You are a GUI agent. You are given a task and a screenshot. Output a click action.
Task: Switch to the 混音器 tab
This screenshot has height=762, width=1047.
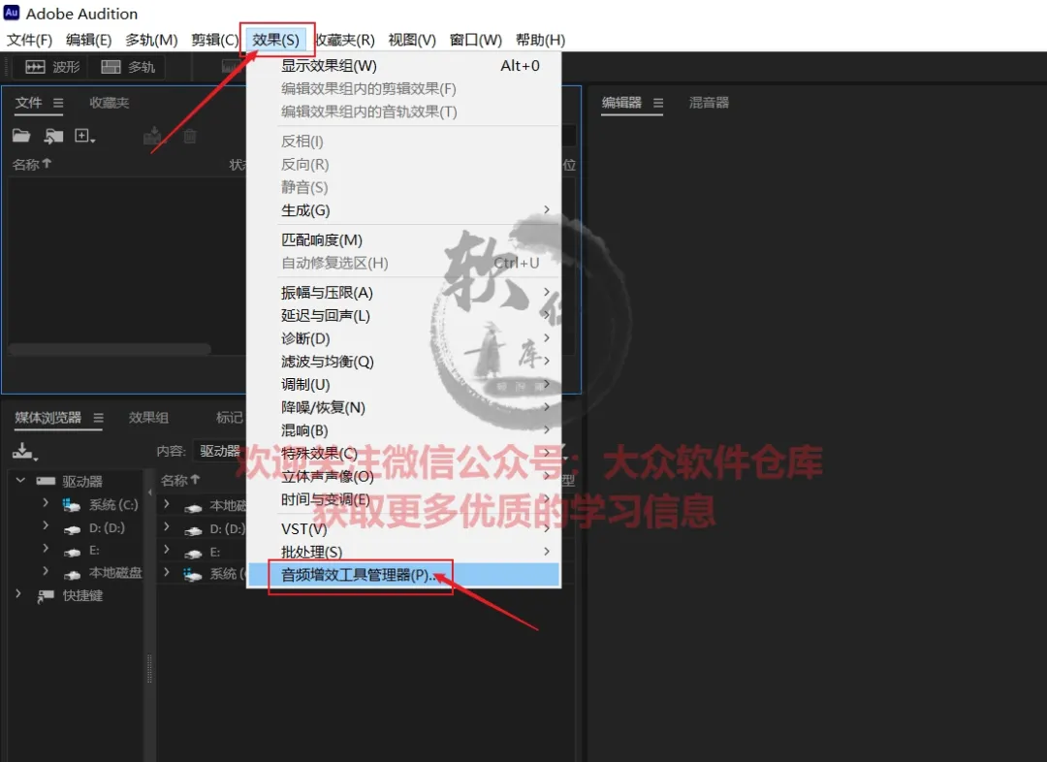[709, 103]
